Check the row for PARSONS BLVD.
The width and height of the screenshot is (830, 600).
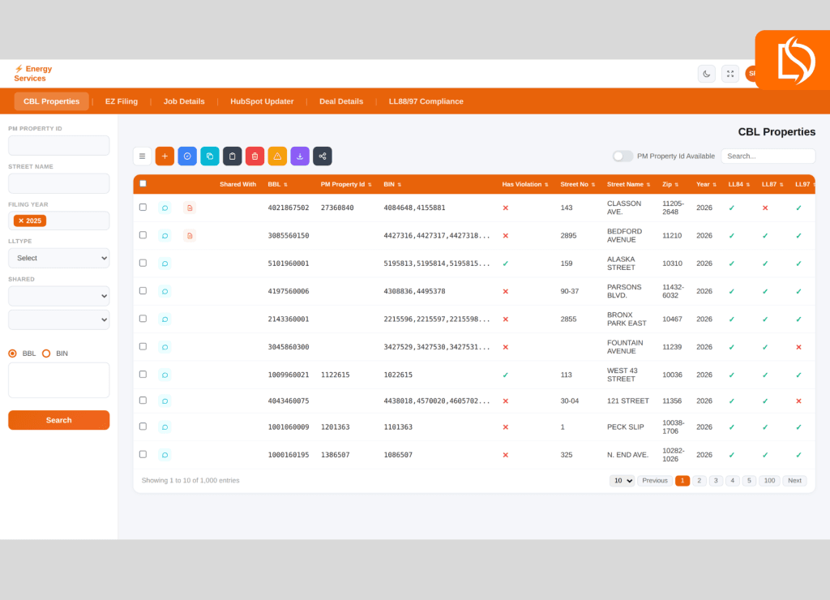coord(143,291)
